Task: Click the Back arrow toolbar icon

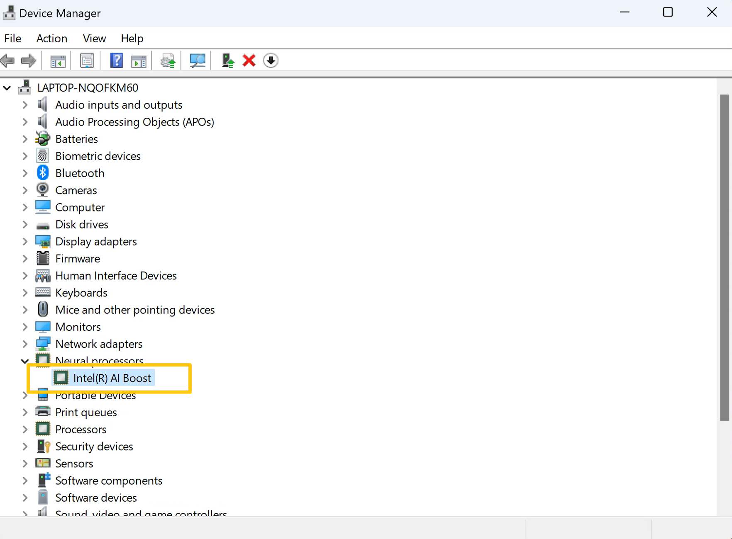Action: (x=8, y=61)
